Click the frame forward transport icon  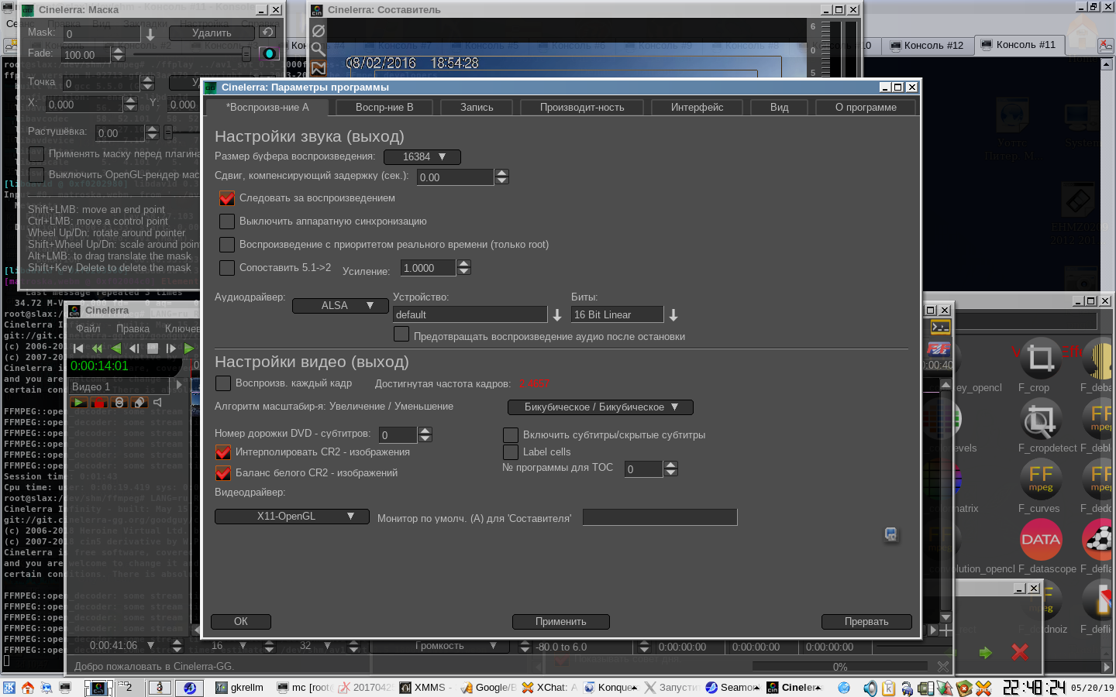(x=171, y=348)
